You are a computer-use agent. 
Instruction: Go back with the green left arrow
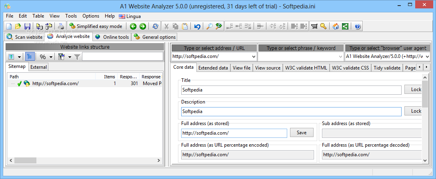click(133, 26)
